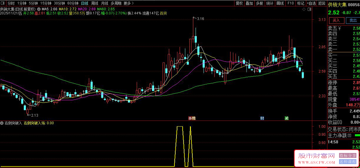Image resolution: width=360 pixels, height=168 pixels.
Task: Expand the MA indicator dropdown beside stock name
Action: coord(39,9)
